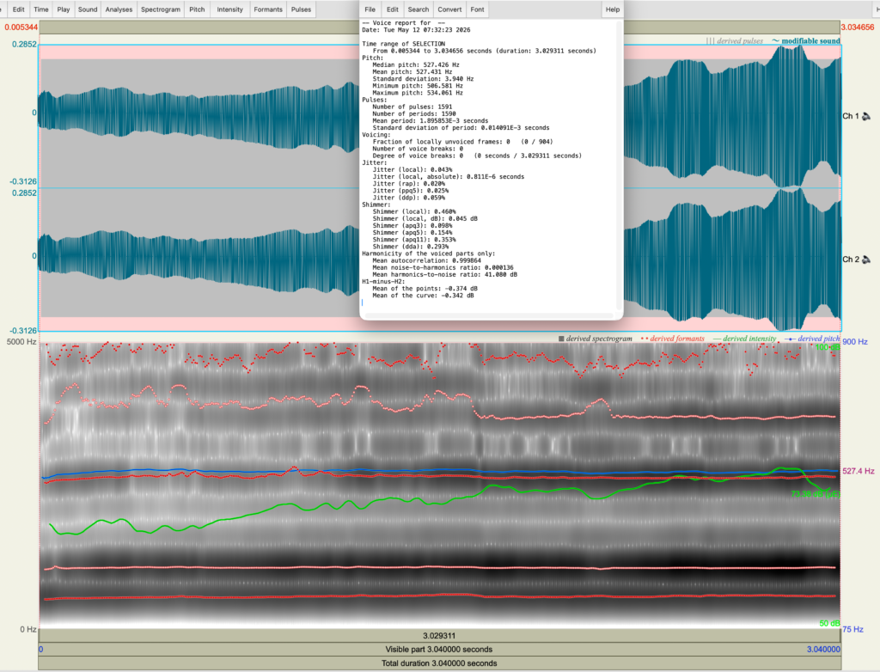880x672 pixels.
Task: Open the Intensity menu
Action: pos(230,9)
